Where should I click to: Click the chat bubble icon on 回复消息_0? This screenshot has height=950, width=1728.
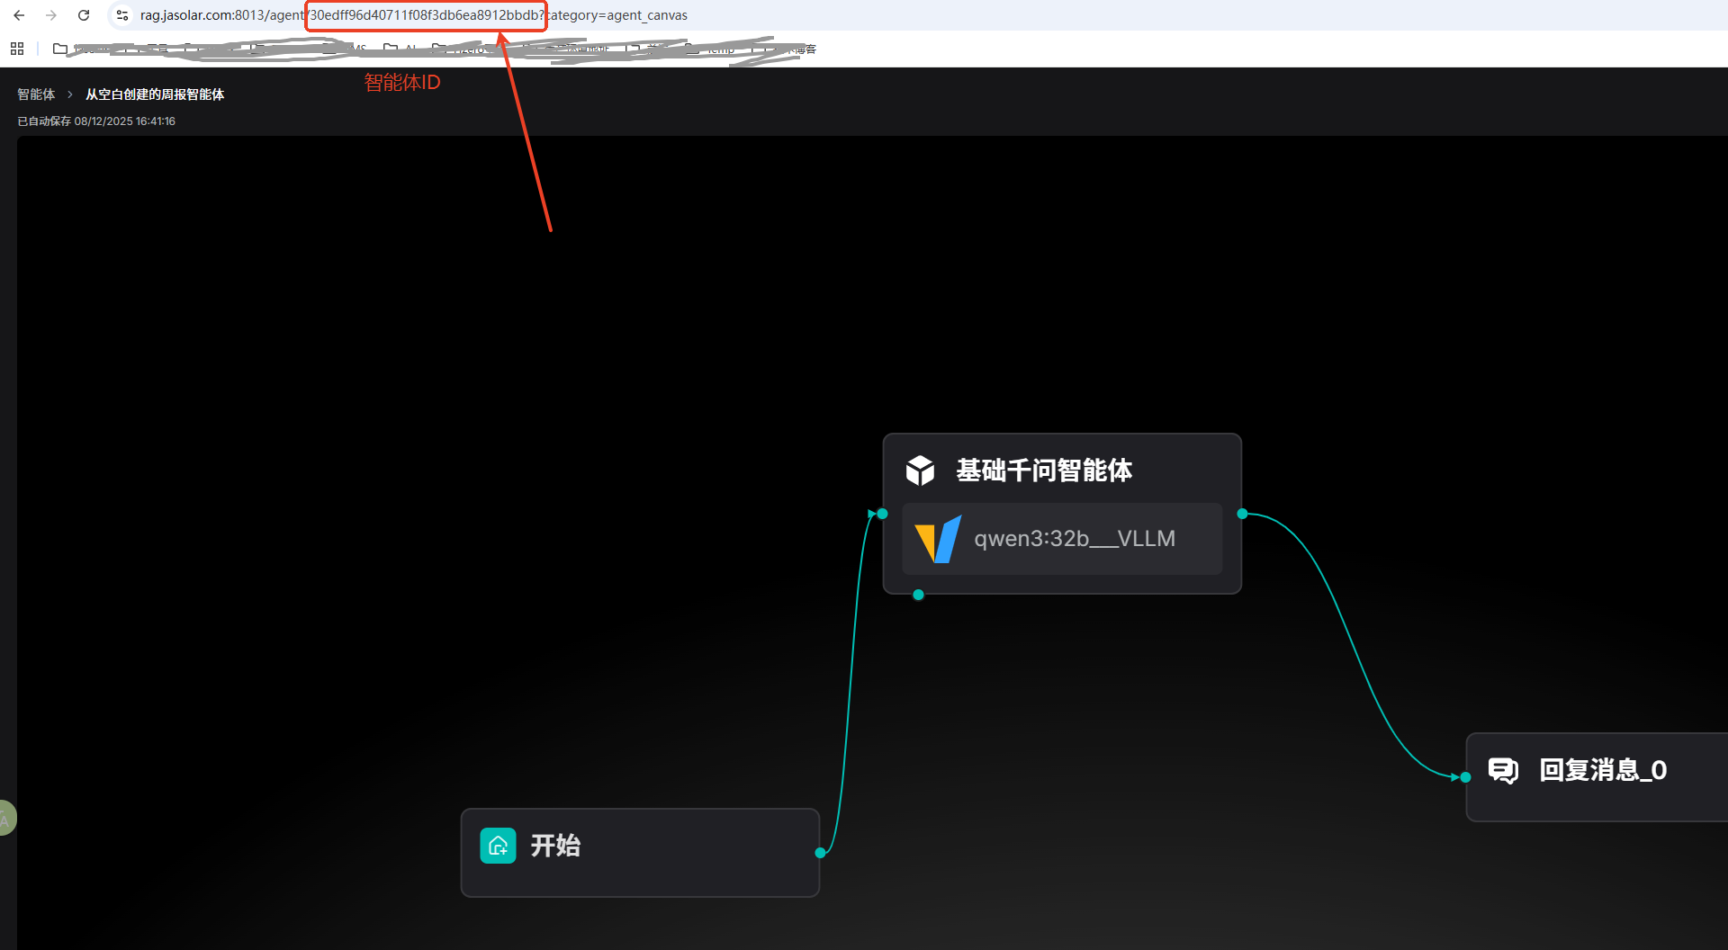tap(1503, 770)
